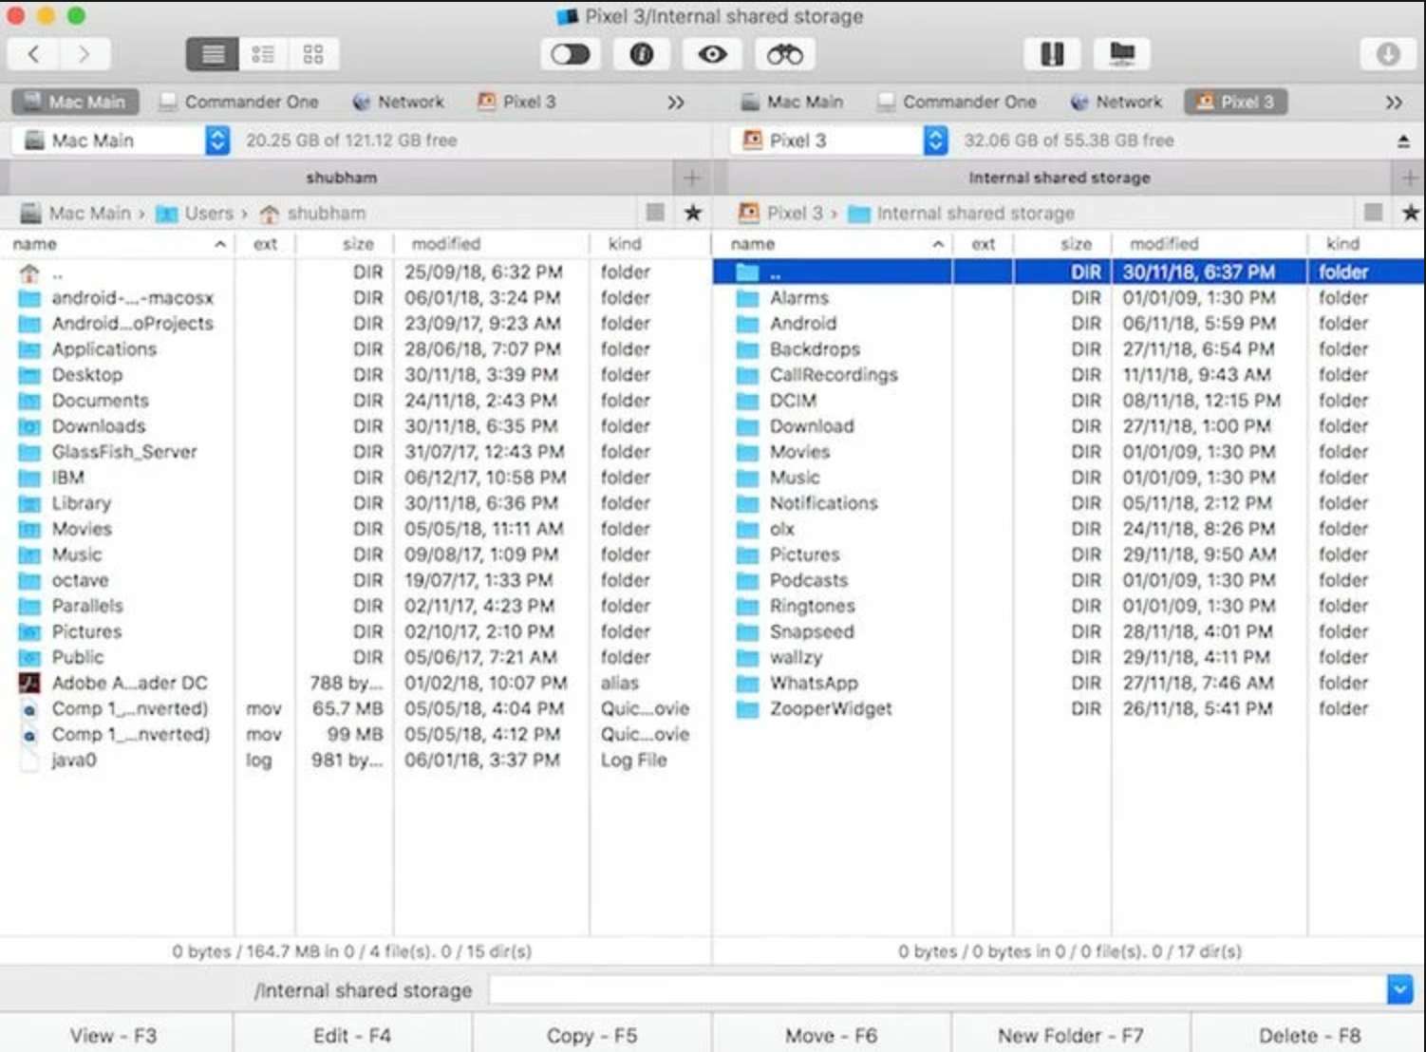Open the Mac Main drive dropdown
The height and width of the screenshot is (1052, 1426).
217,141
